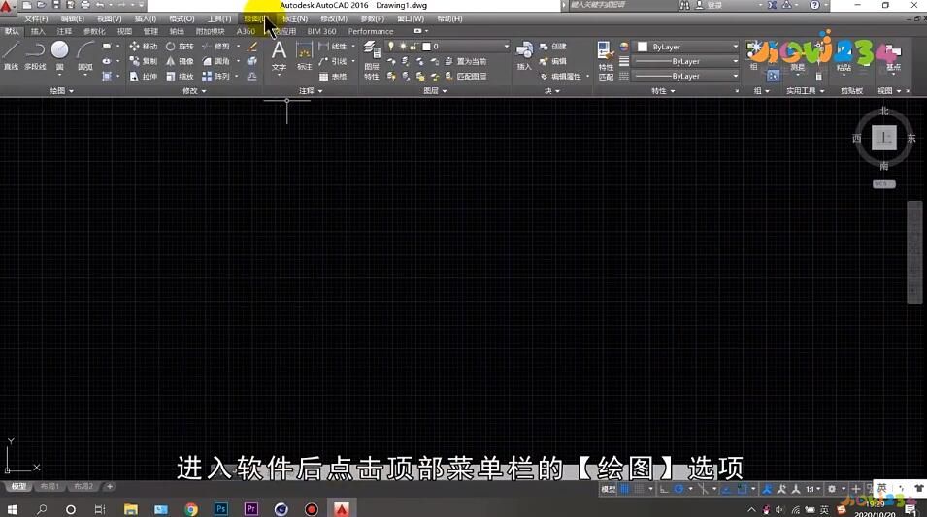Toggle ortho mode in status bar
927x517 pixels.
[664, 489]
